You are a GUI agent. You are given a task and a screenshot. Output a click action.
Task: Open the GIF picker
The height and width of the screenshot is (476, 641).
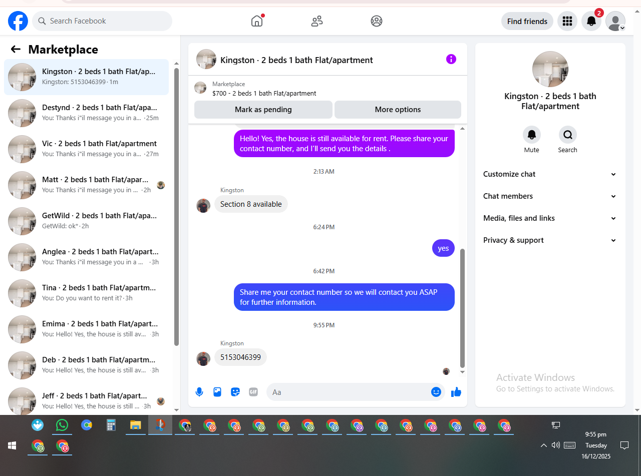click(253, 392)
